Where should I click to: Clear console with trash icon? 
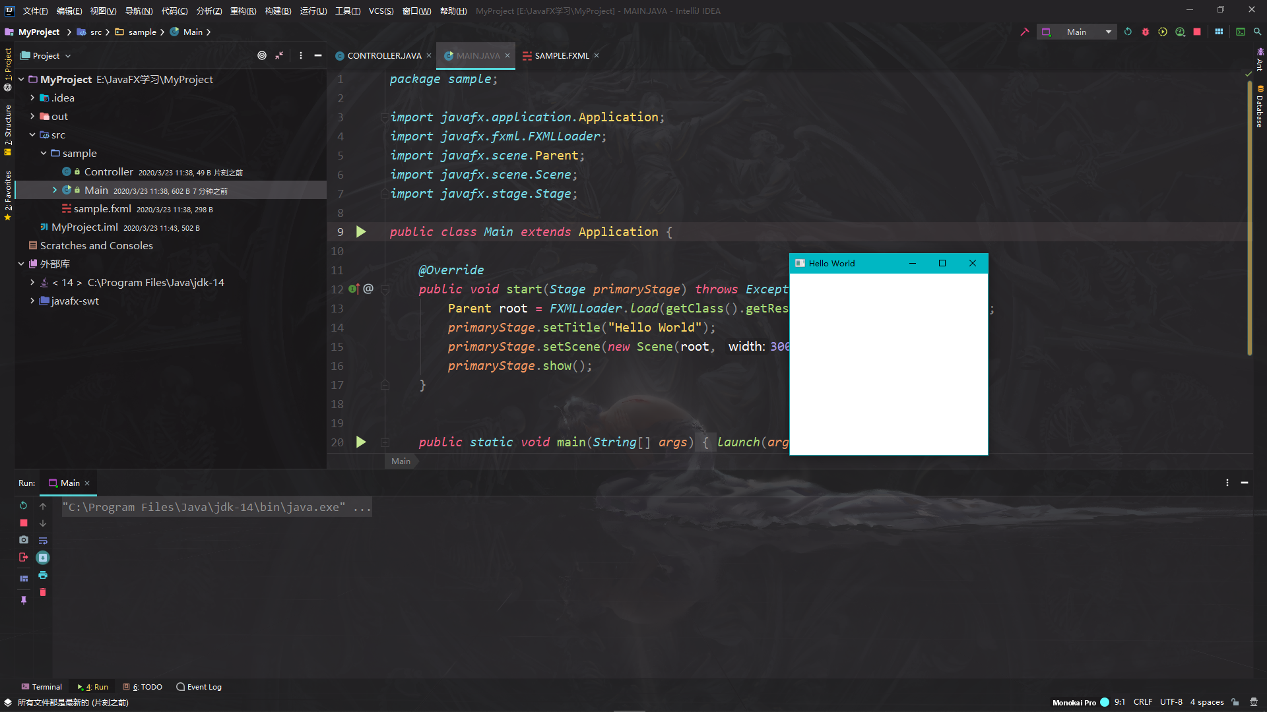point(43,592)
